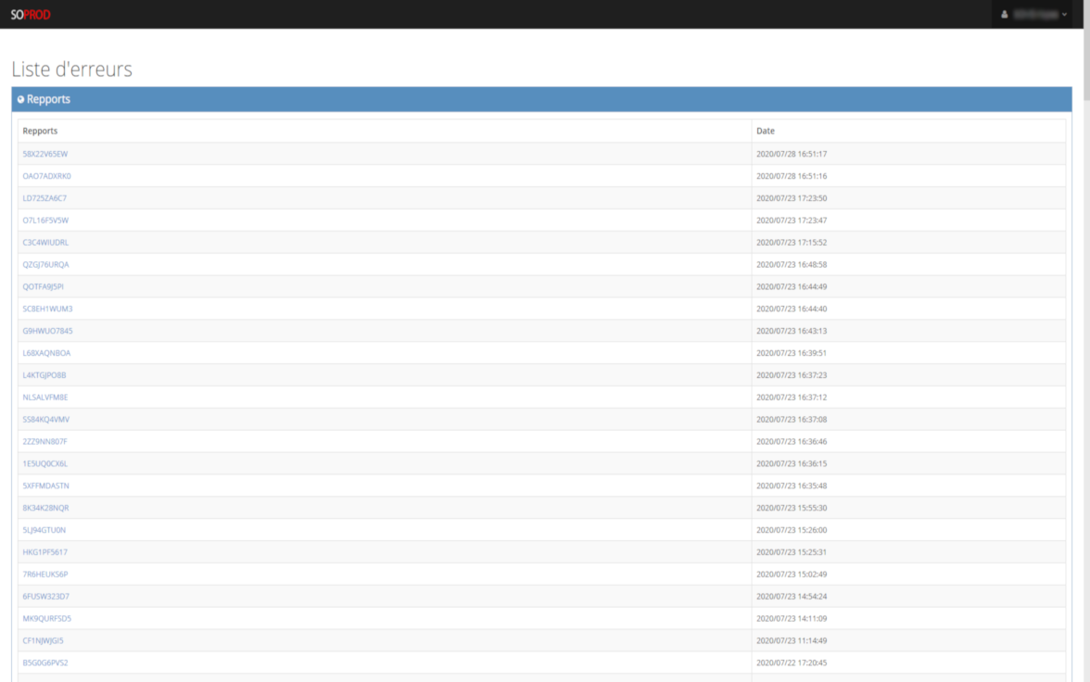Open report SS84KQ4VMV
This screenshot has height=682, width=1090.
click(x=46, y=420)
